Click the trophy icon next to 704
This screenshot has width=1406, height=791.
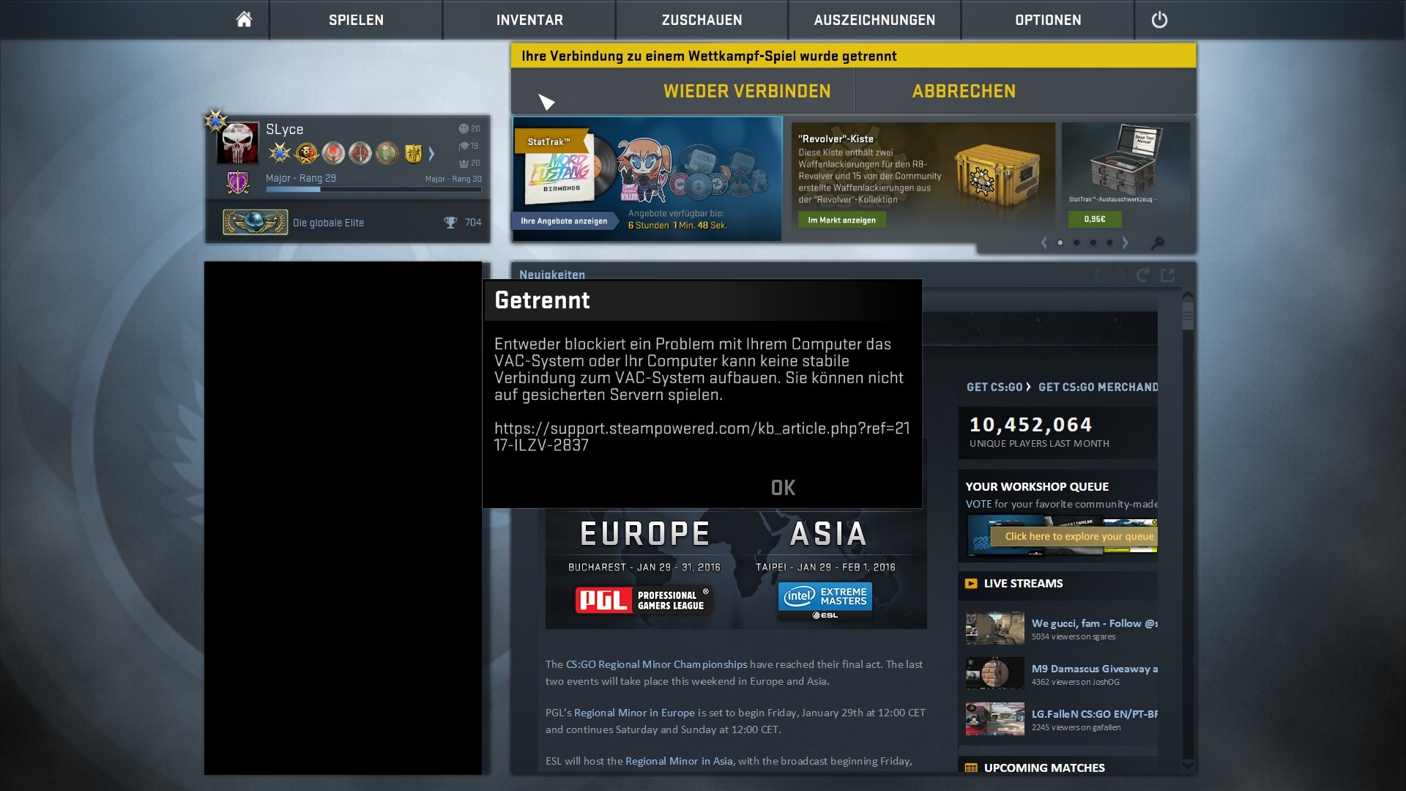pyautogui.click(x=450, y=223)
